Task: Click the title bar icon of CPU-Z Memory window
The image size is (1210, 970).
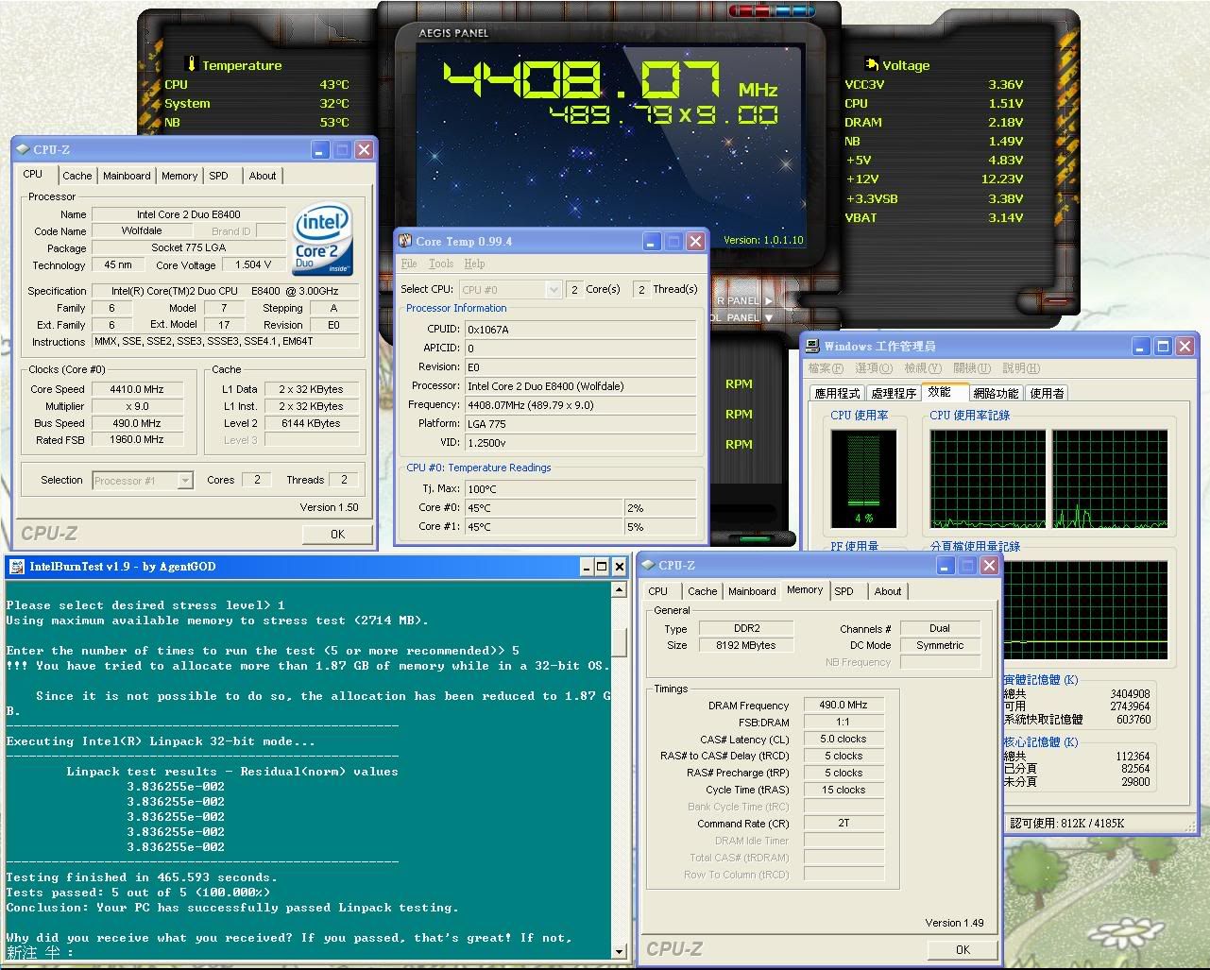Action: tap(648, 565)
